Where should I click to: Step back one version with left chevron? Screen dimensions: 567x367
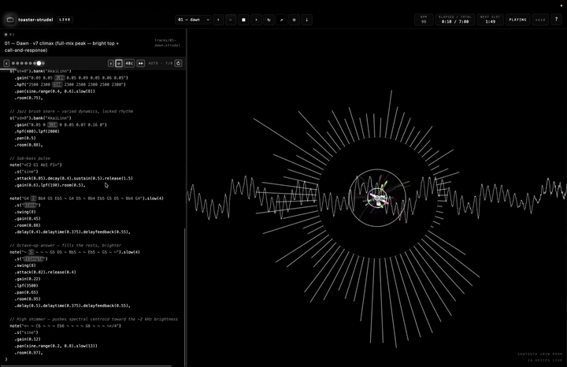click(6, 63)
